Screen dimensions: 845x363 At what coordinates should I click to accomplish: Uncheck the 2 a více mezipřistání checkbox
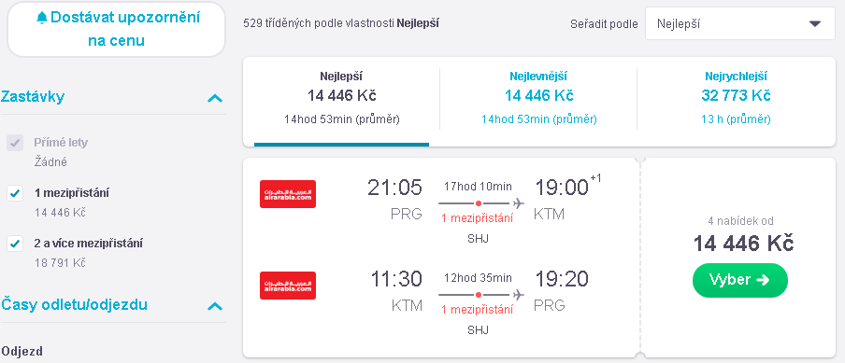point(15,244)
